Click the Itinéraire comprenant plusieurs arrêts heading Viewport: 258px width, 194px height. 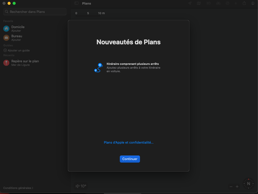[x=133, y=64]
